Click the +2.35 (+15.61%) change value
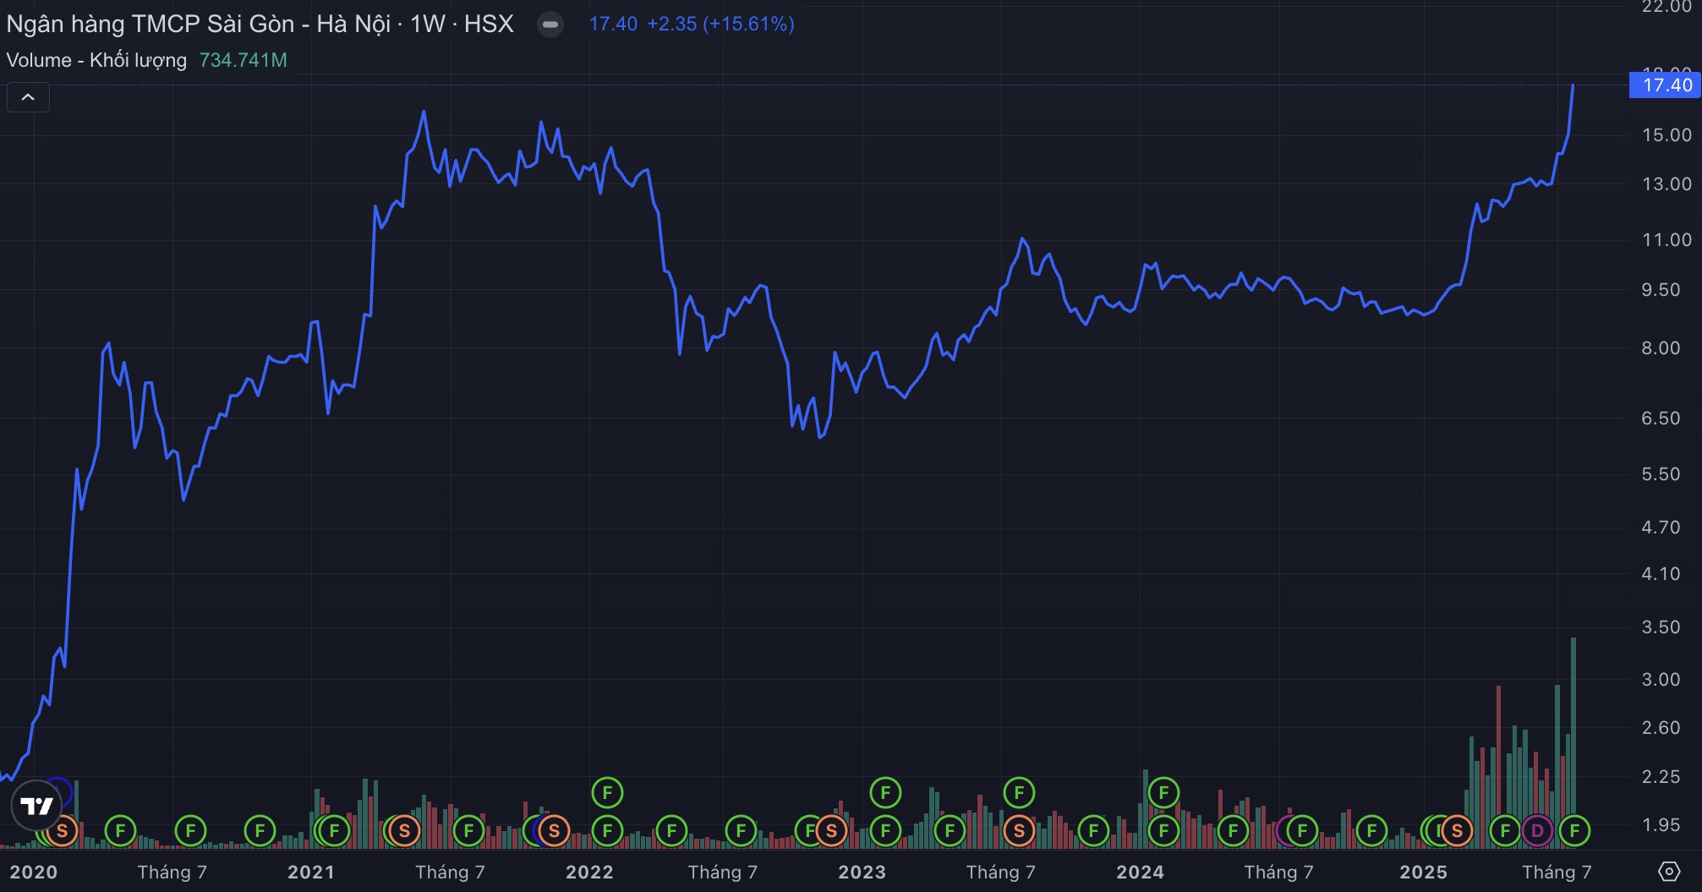Image resolution: width=1702 pixels, height=892 pixels. (x=720, y=25)
